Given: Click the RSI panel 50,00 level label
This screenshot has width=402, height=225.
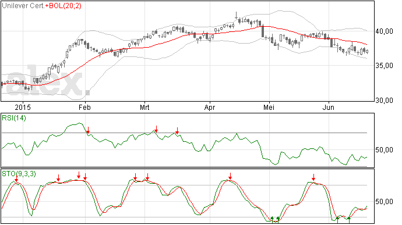Looking at the screenshot, I should click(x=384, y=150).
